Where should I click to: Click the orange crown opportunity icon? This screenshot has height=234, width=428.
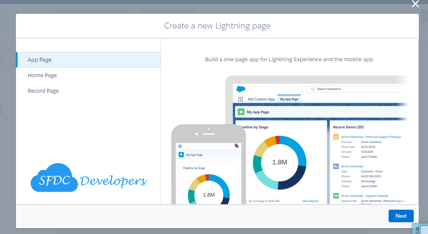336,137
